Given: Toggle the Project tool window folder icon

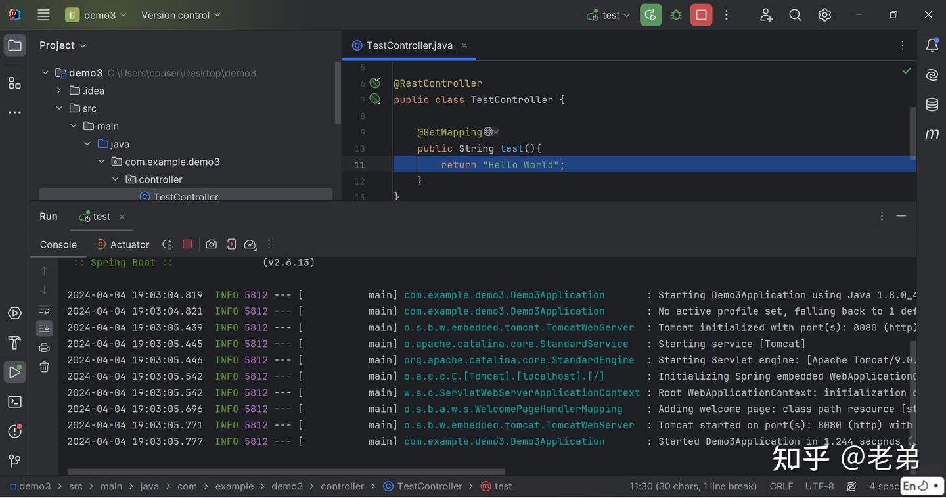Looking at the screenshot, I should click(x=14, y=45).
